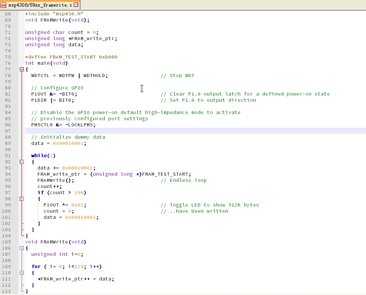Click the highlighted empty line 87
Image resolution: width=366 pixels, height=295 pixels.
[195, 131]
